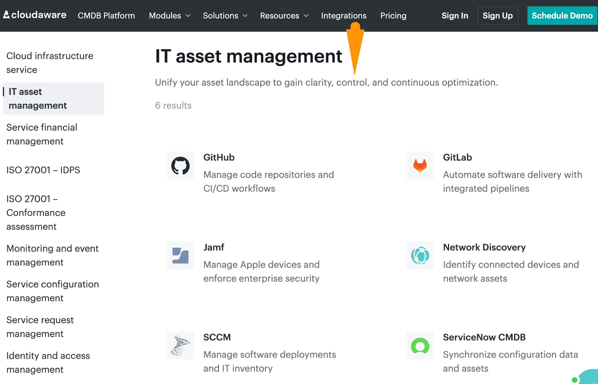Click the SCCM integration icon
Viewport: 598px width, 384px height.
point(180,345)
